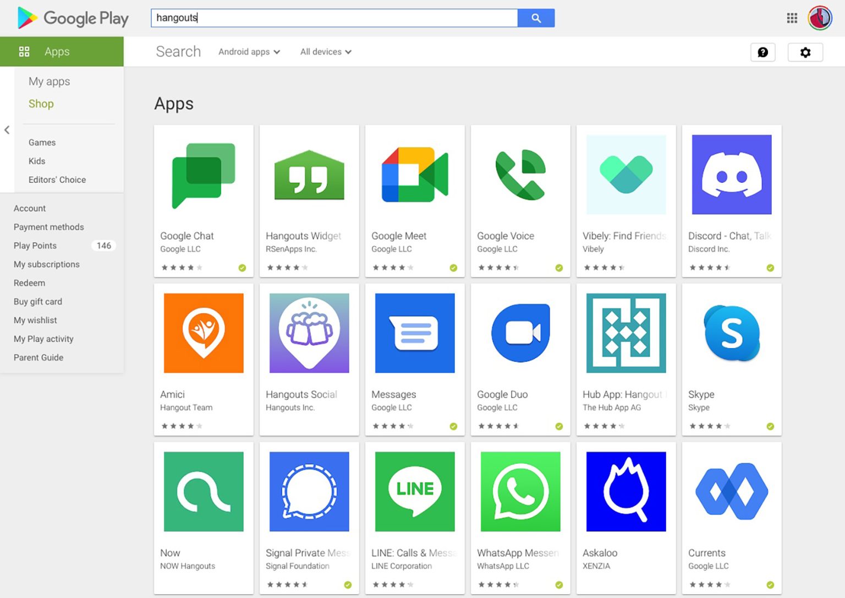Open the Redeem link

click(x=30, y=283)
